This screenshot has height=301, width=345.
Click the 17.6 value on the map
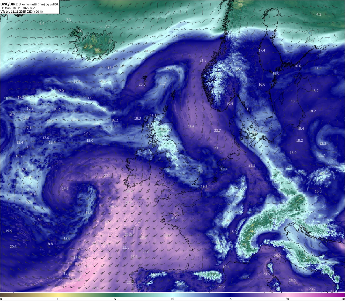point(46,138)
